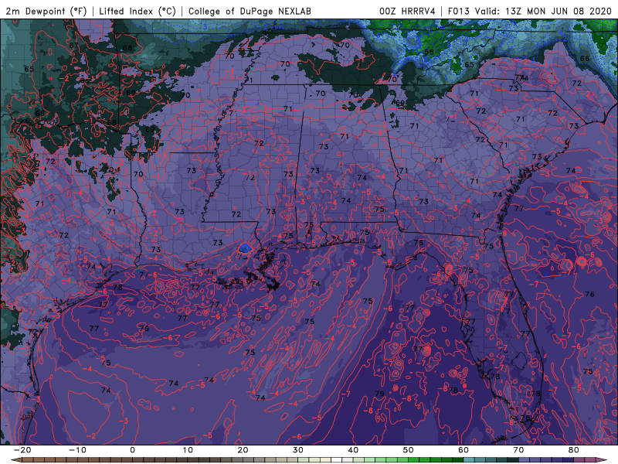Click the '2m Dewpoint (°F)' title text

tap(46, 11)
